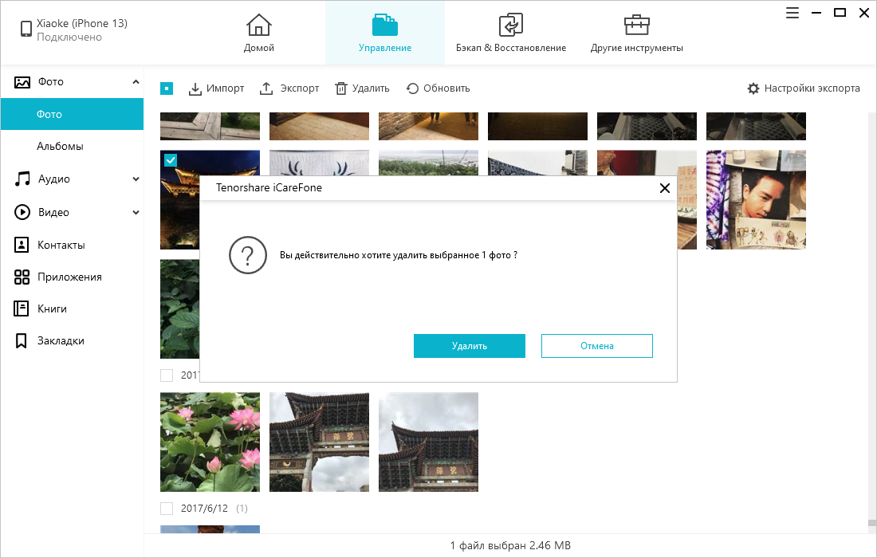
Task: Click the Аудио music note icon
Action: pyautogui.click(x=22, y=179)
